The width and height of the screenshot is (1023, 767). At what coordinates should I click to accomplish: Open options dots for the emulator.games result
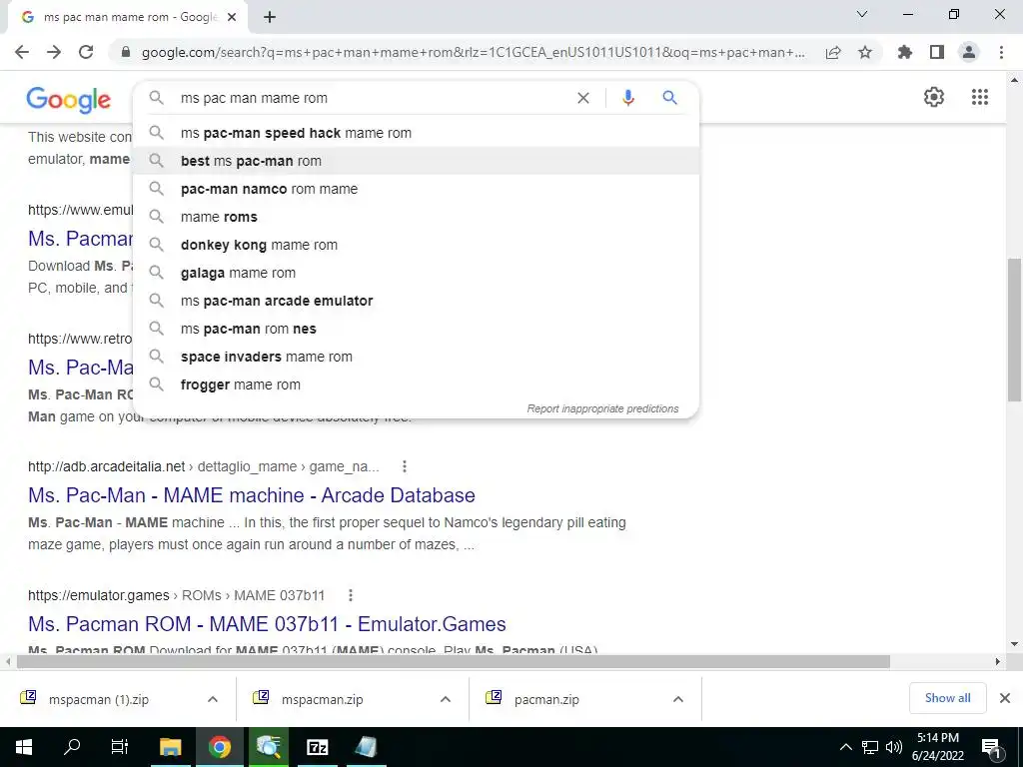(x=351, y=595)
